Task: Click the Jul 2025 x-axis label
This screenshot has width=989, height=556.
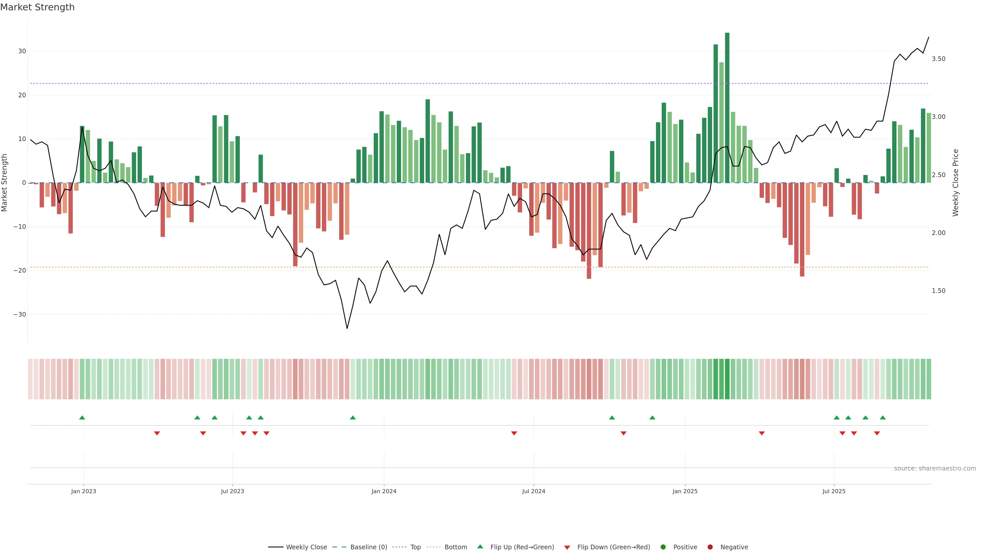Action: [x=834, y=491]
